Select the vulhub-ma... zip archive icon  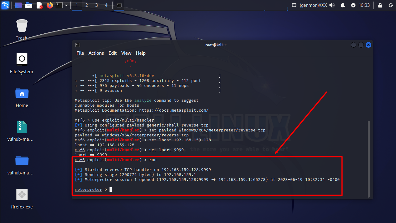[20, 131]
